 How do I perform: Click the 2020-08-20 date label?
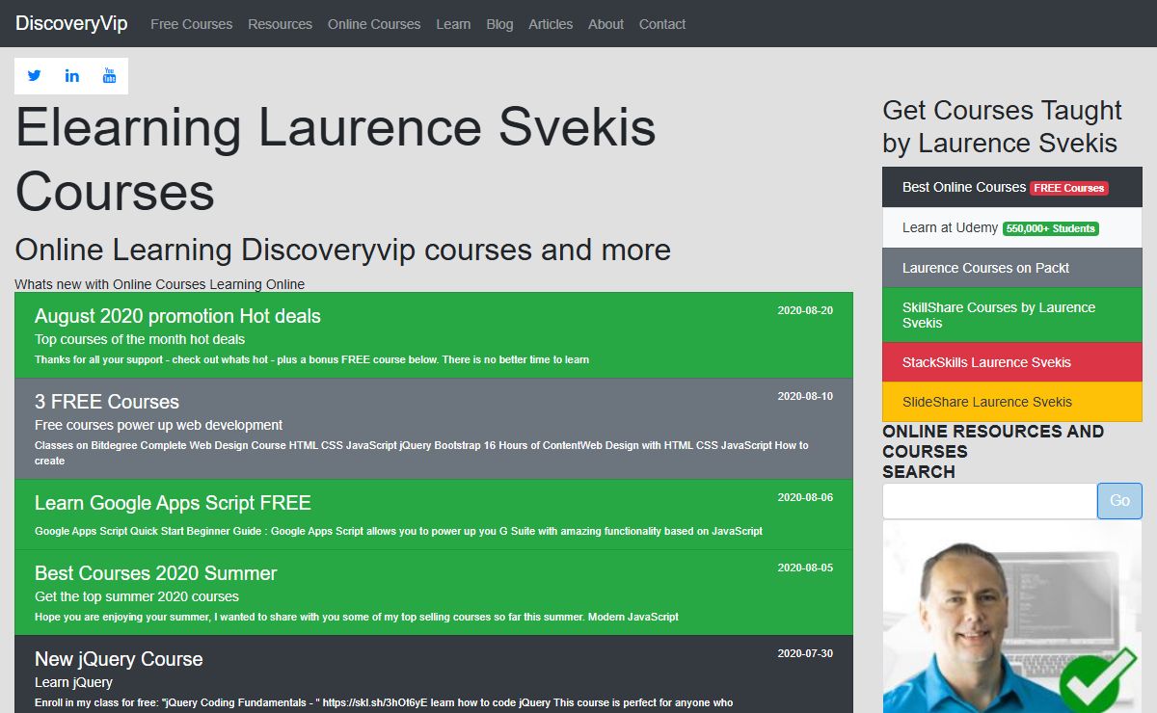click(805, 310)
